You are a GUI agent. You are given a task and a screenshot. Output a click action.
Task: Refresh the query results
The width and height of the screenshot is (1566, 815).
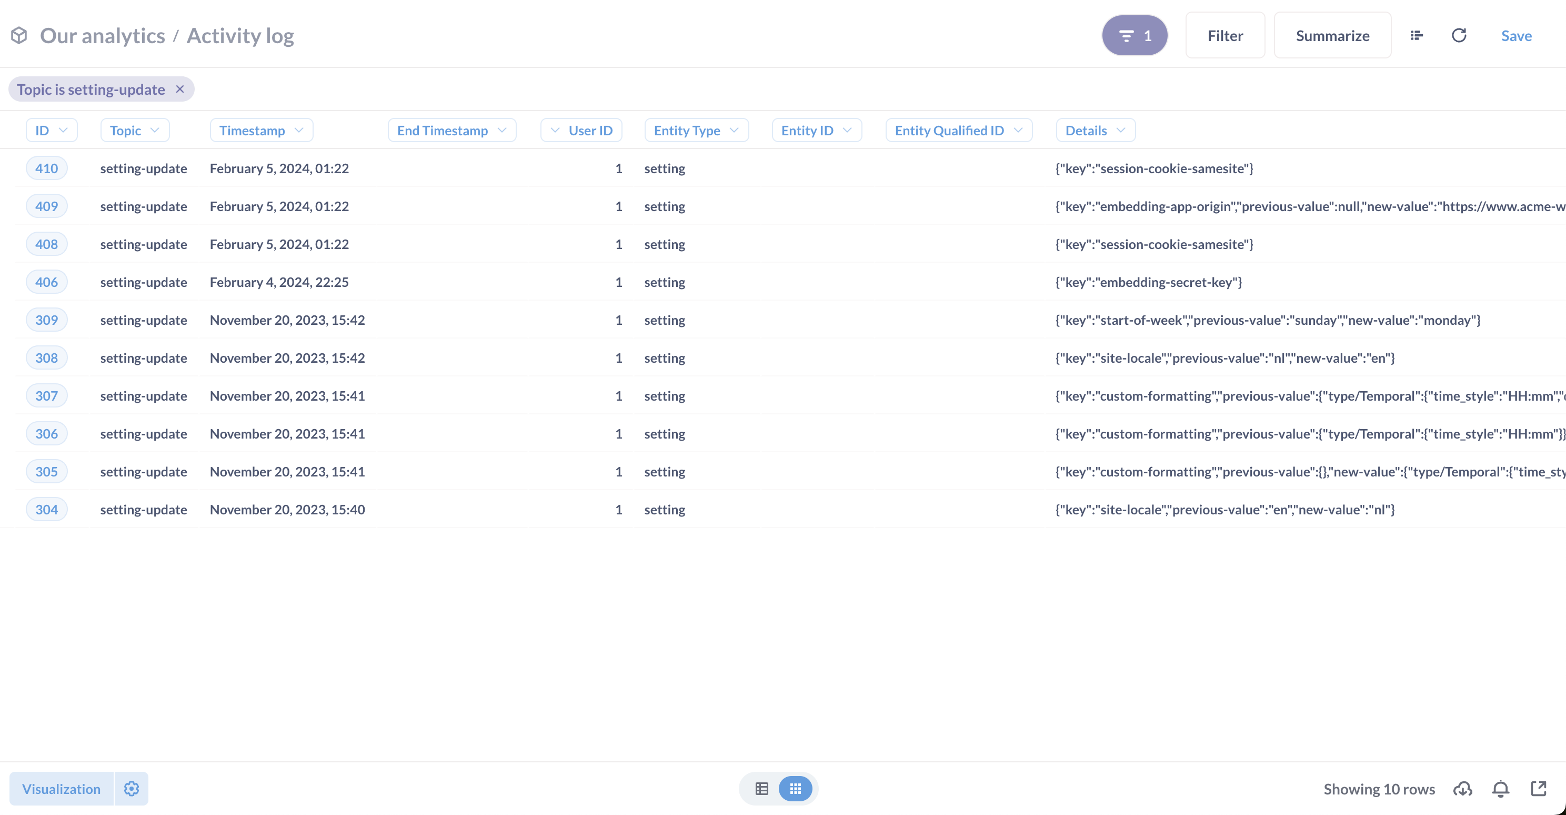1460,35
